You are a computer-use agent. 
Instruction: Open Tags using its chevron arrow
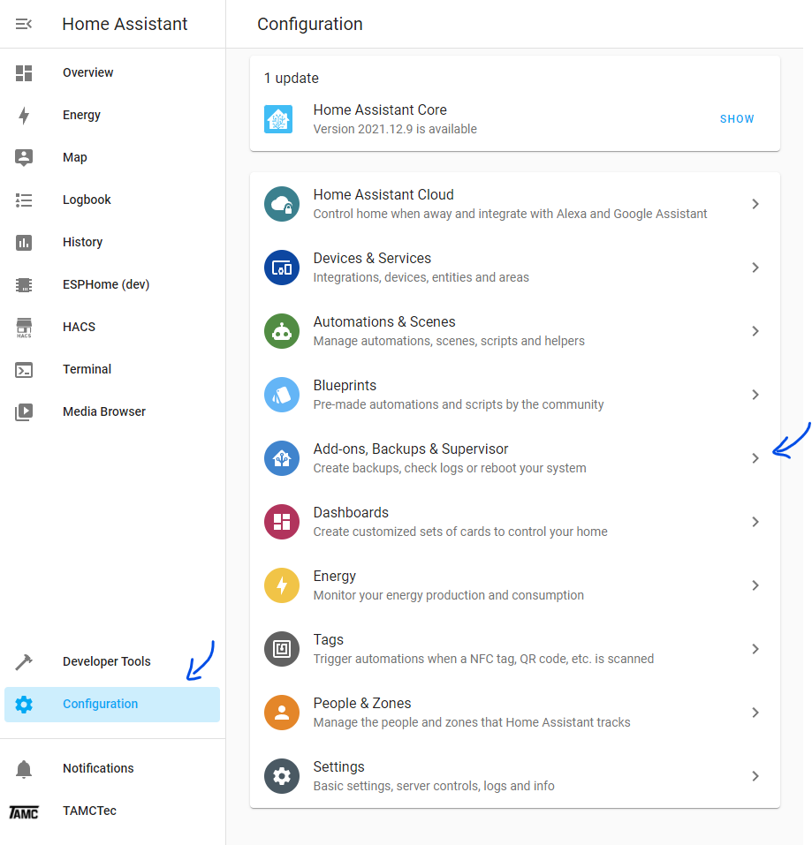coord(755,649)
